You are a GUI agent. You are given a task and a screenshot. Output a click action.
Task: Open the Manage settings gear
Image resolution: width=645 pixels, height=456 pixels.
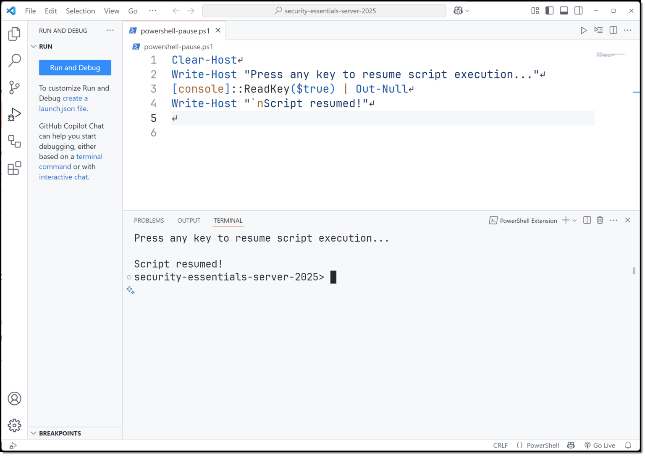tap(14, 425)
